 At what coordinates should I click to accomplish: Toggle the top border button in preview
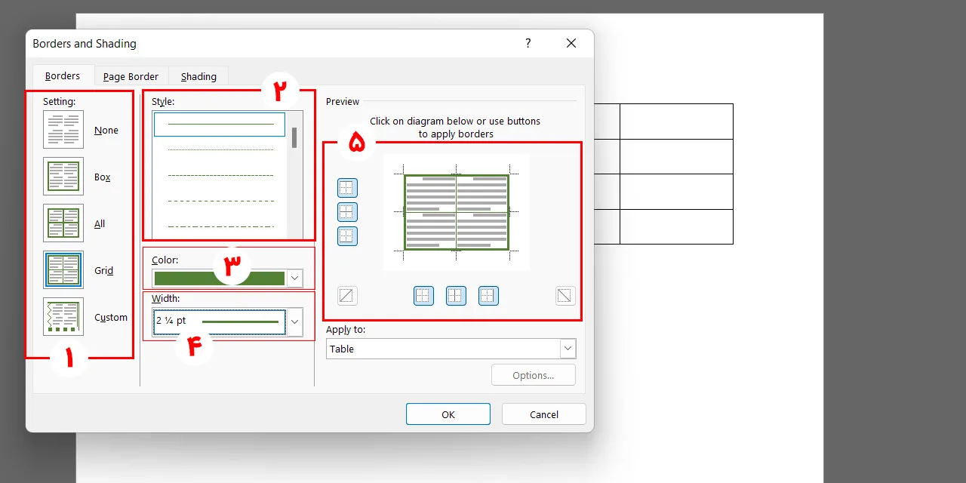click(x=347, y=188)
